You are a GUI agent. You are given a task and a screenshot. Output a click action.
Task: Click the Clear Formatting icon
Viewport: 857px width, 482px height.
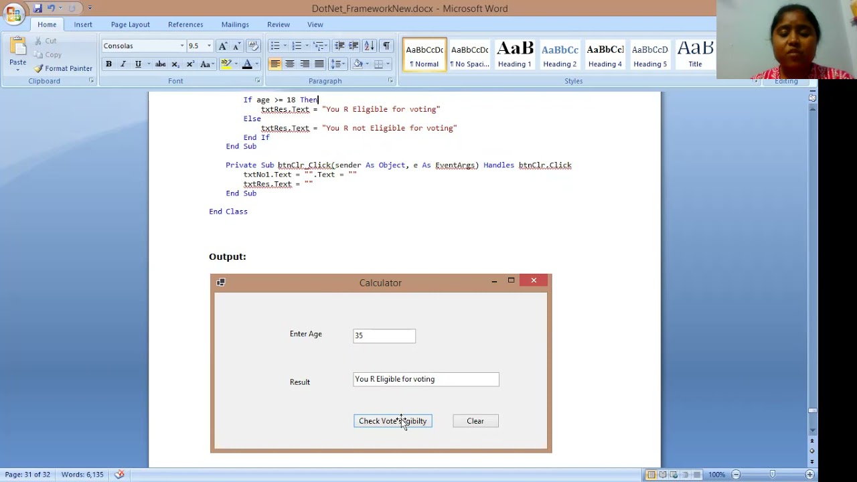point(253,46)
